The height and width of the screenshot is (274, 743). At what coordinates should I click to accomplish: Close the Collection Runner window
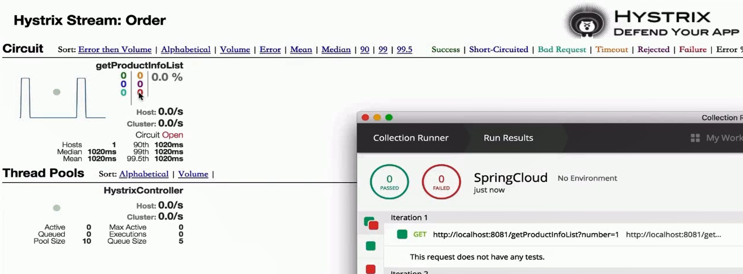[x=365, y=117]
